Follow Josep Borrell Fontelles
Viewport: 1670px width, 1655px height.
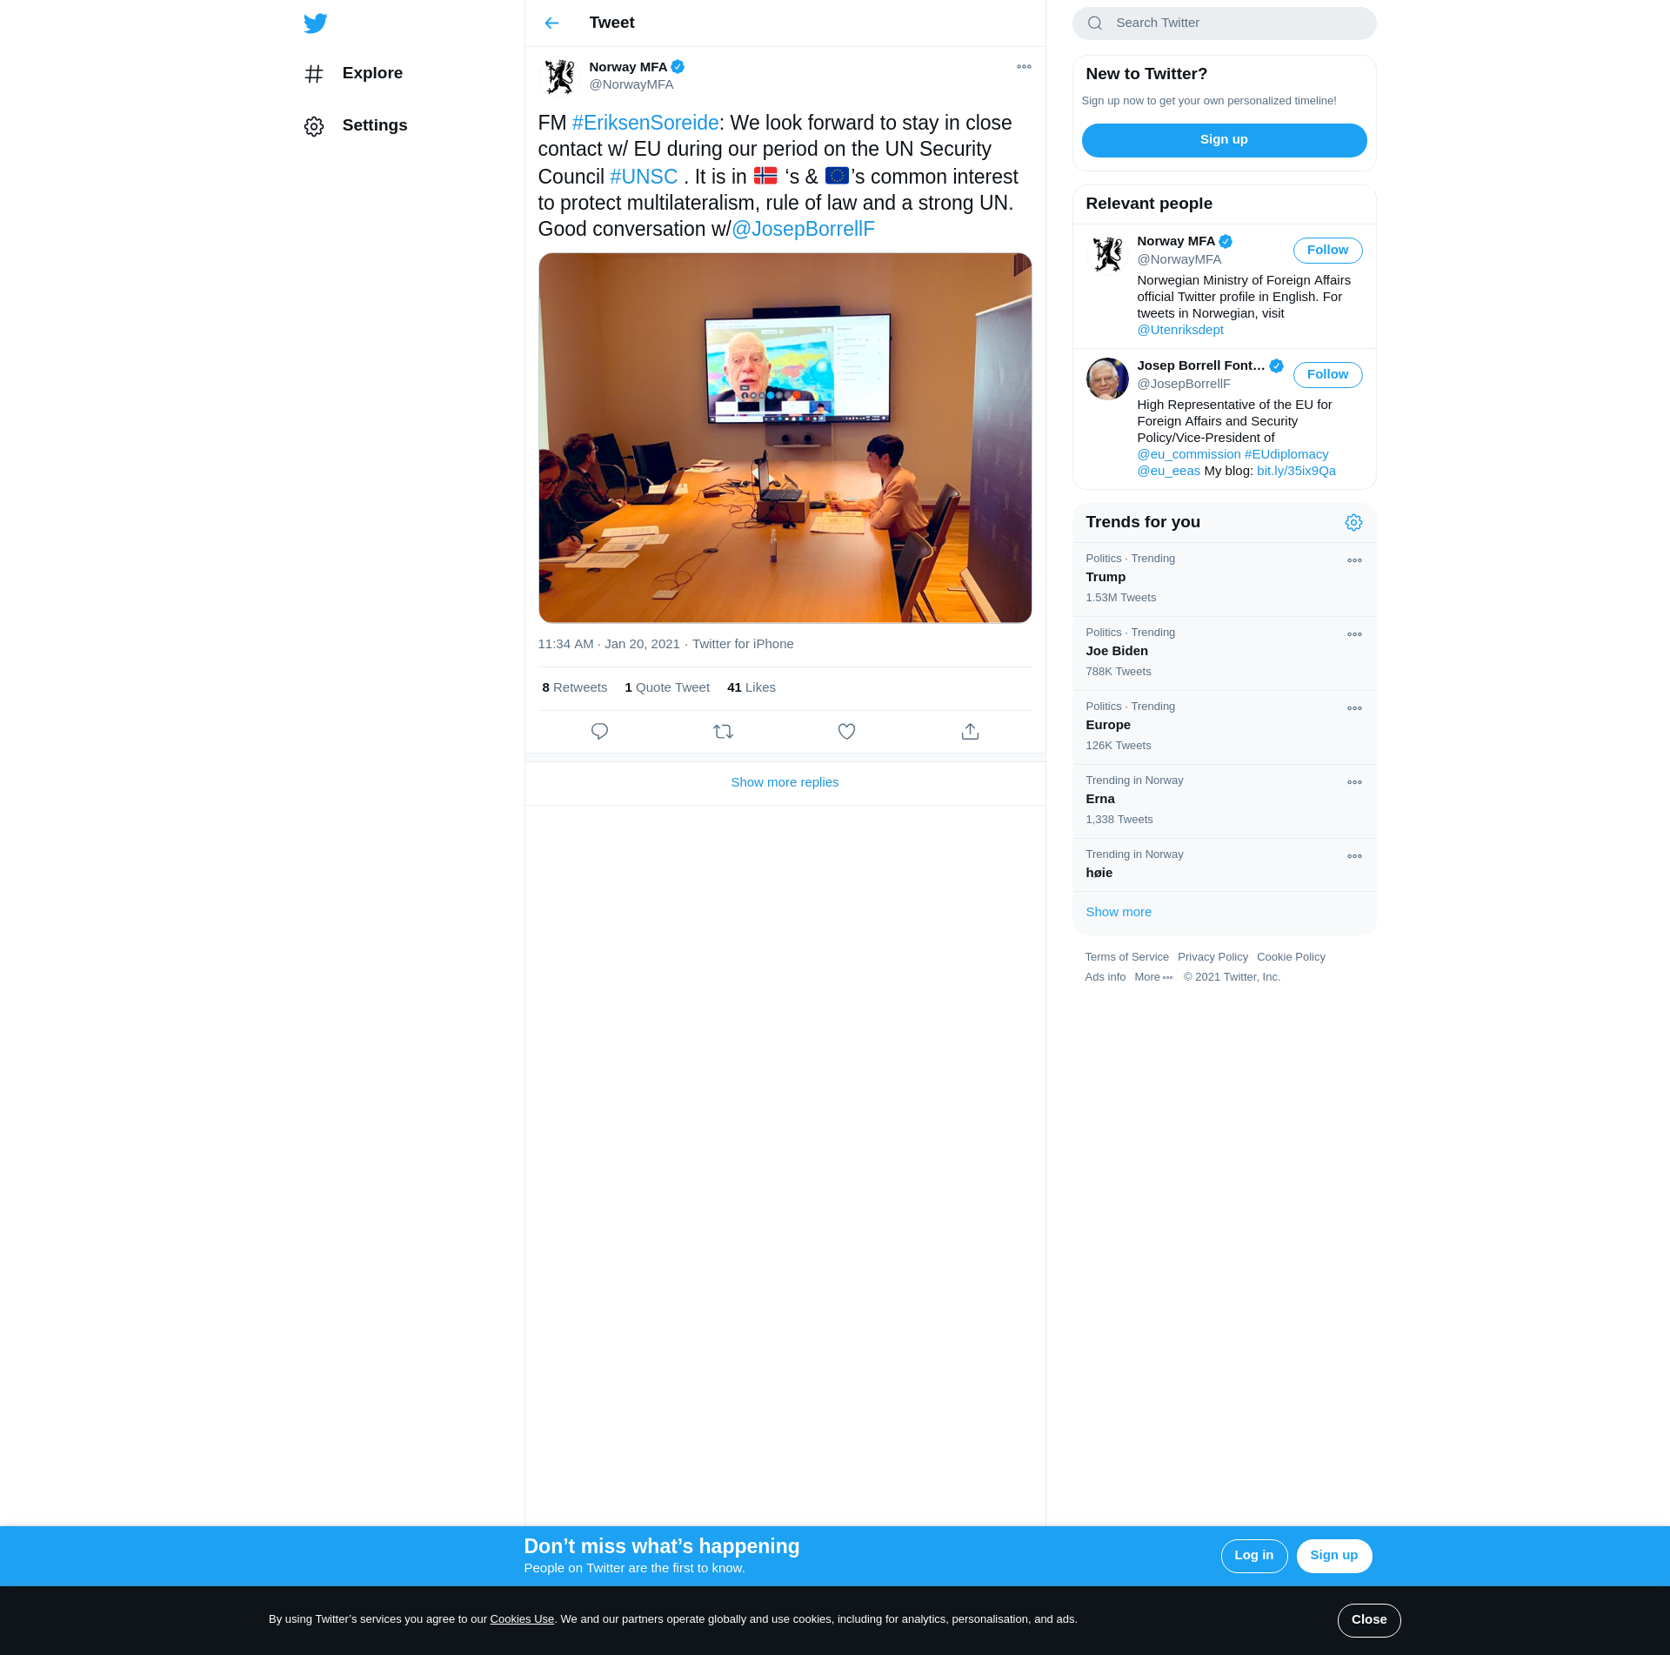click(x=1327, y=375)
